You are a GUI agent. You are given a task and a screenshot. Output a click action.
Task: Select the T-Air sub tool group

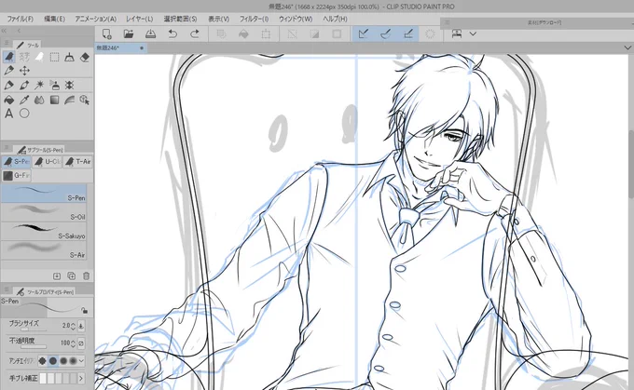tap(78, 162)
